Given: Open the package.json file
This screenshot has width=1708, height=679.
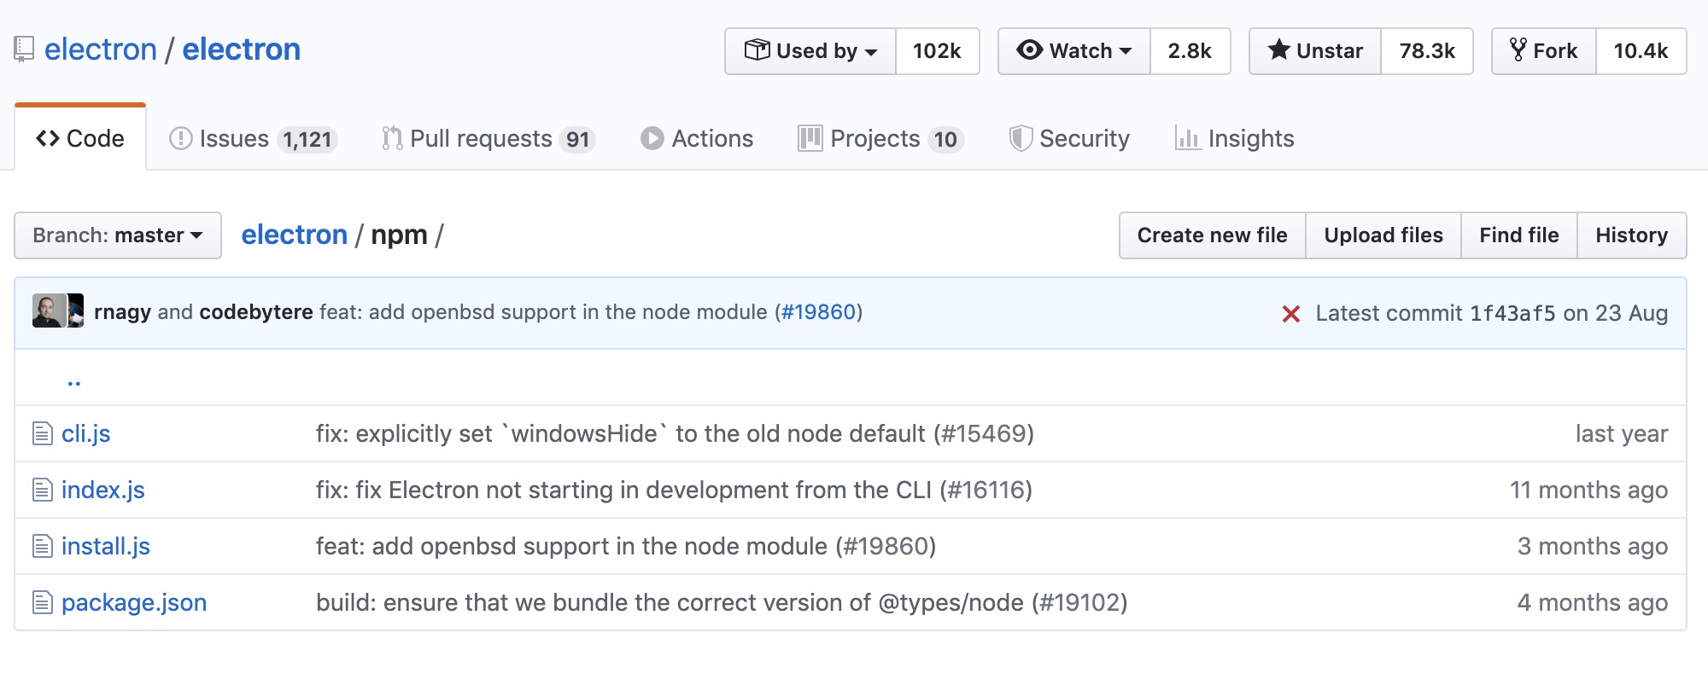Looking at the screenshot, I should point(134,603).
